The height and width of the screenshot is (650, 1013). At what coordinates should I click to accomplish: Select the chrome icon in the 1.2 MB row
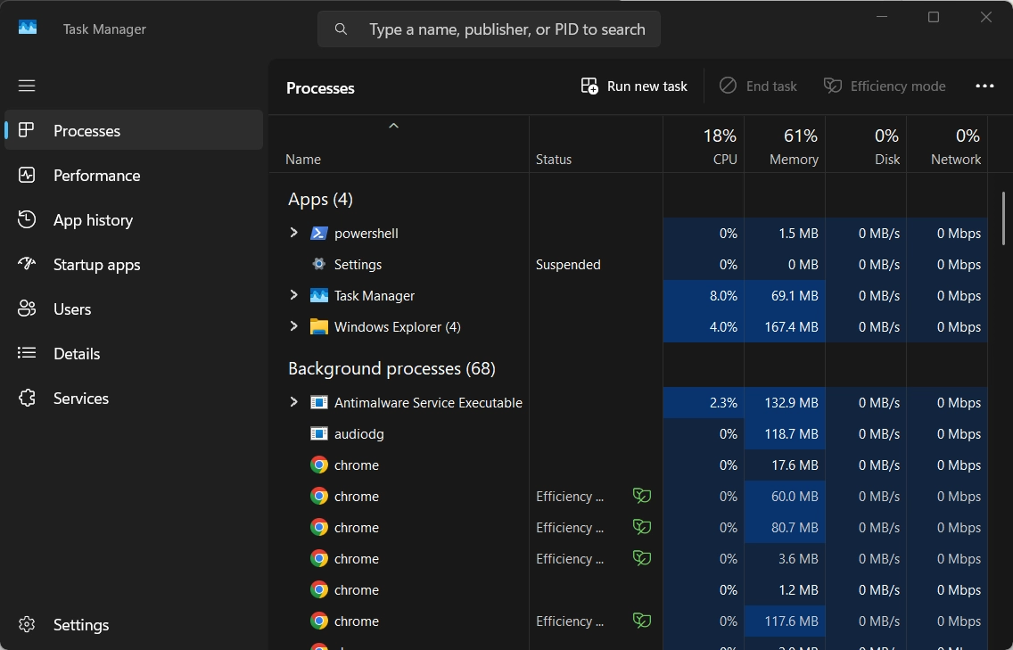pyautogui.click(x=318, y=590)
